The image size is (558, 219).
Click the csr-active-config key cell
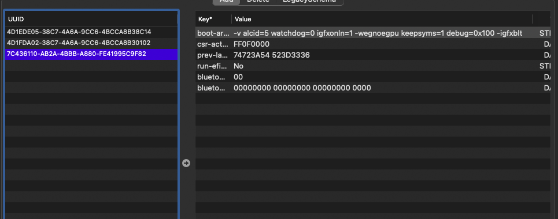click(x=213, y=44)
